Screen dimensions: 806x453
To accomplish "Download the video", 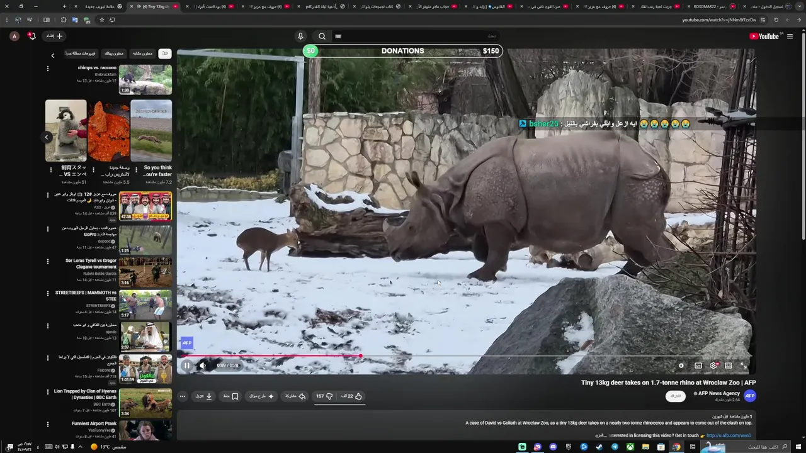I will pos(203,396).
